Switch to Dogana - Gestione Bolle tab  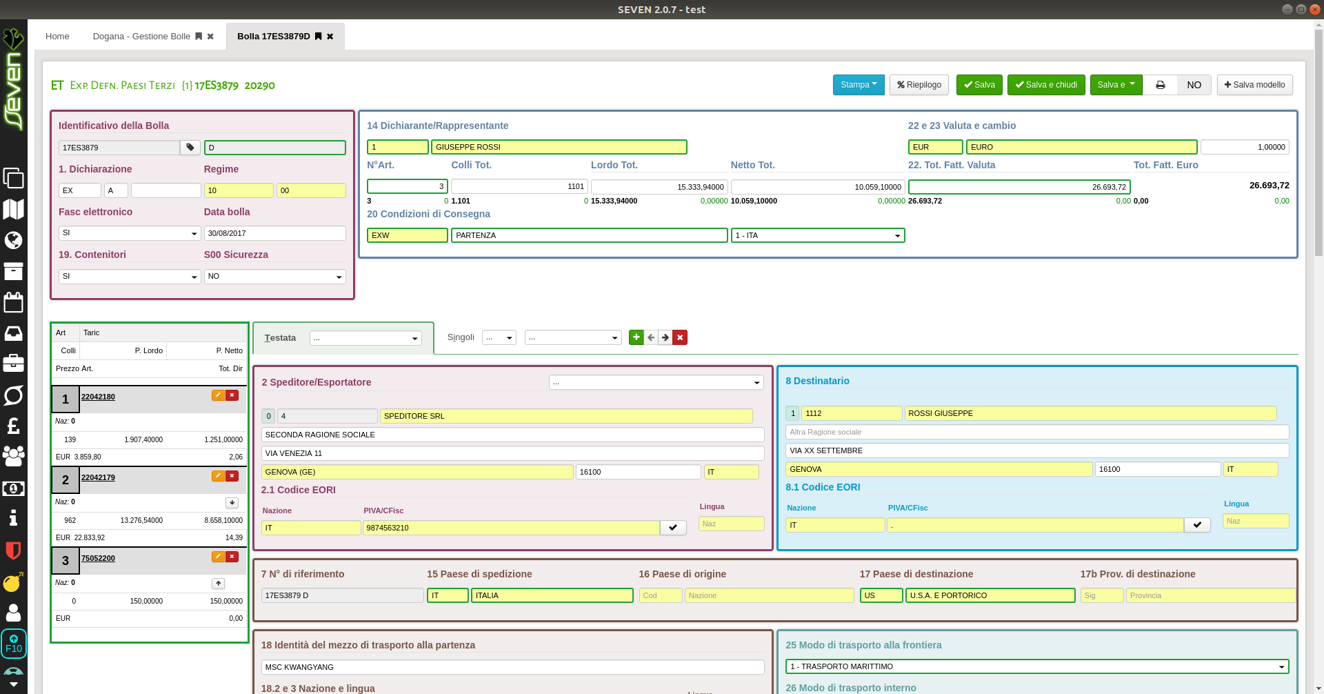(x=141, y=37)
